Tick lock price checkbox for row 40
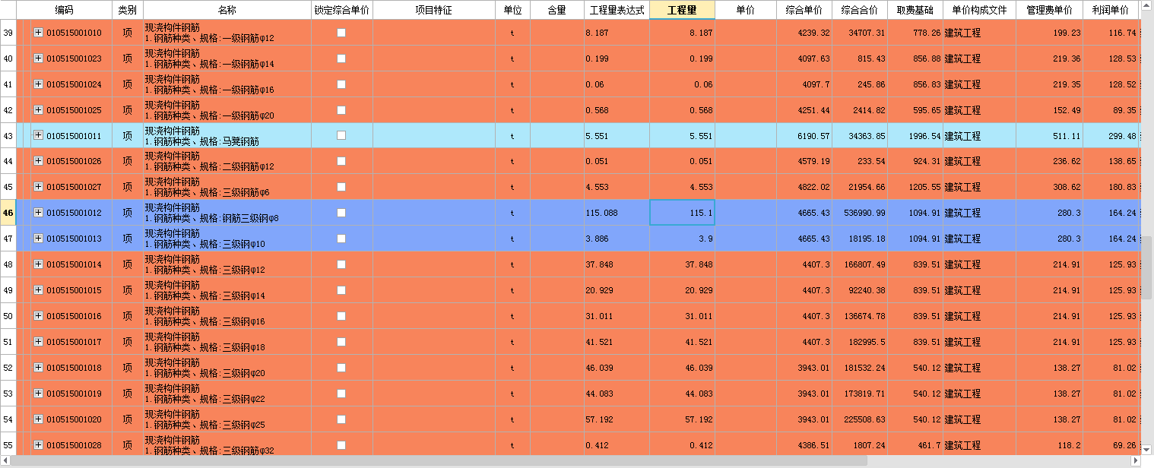This screenshot has width=1154, height=468. (341, 58)
